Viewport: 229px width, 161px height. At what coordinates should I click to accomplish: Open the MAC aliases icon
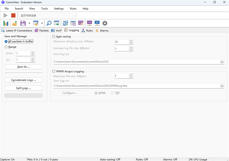pyautogui.click(x=90, y=23)
